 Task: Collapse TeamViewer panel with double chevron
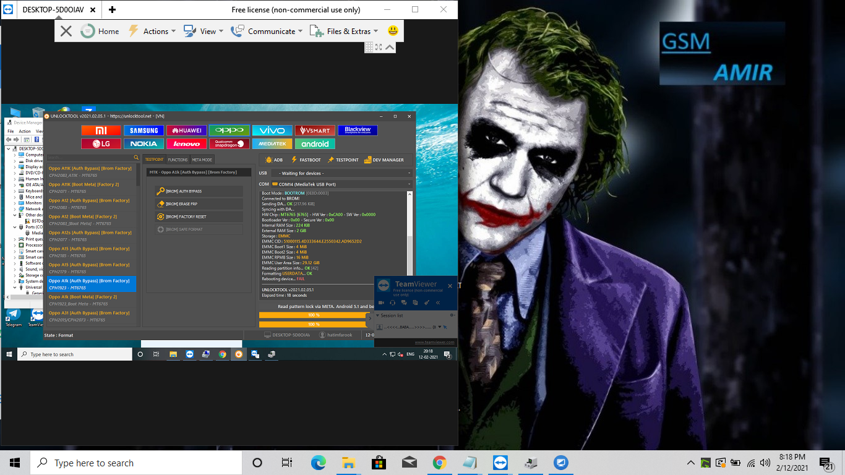tap(438, 302)
